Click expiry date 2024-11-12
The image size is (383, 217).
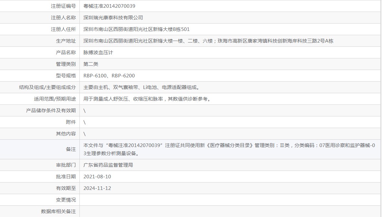(x=97, y=188)
